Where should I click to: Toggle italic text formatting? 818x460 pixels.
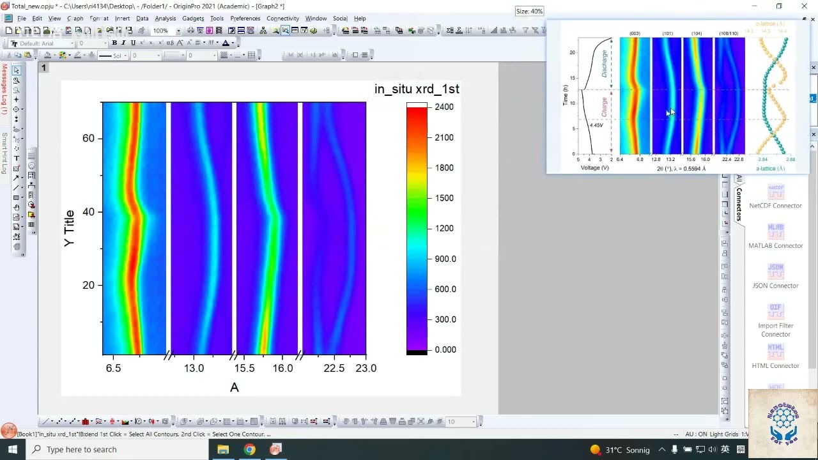pos(123,43)
